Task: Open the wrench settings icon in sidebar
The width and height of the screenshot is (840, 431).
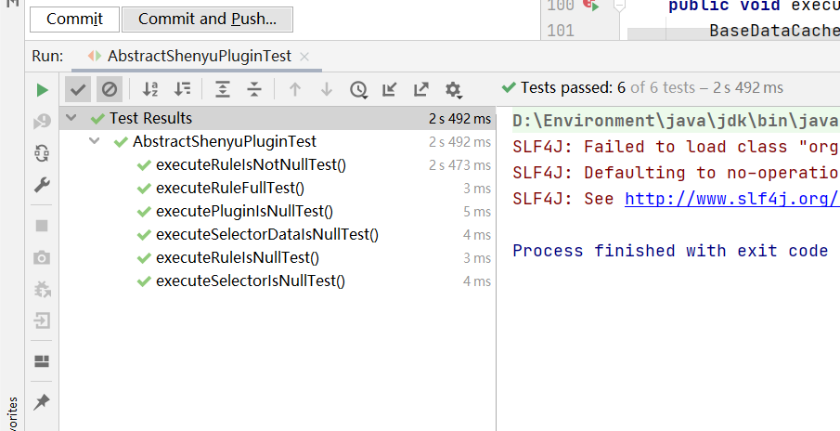Action: (42, 185)
